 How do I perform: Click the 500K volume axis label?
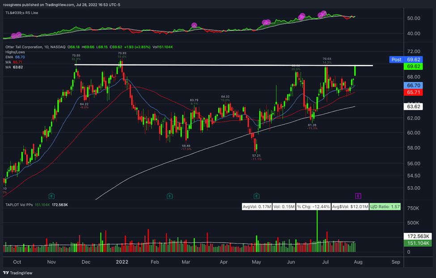[413, 223]
